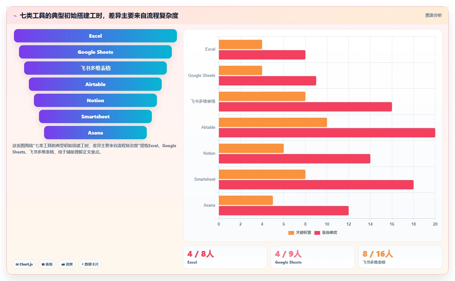Click the Excel orange 关键权重 bar
The height and width of the screenshot is (281, 455).
[240, 44]
